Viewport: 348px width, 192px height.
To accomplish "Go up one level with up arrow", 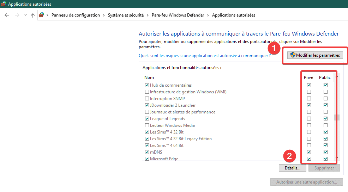I will 33,15.
